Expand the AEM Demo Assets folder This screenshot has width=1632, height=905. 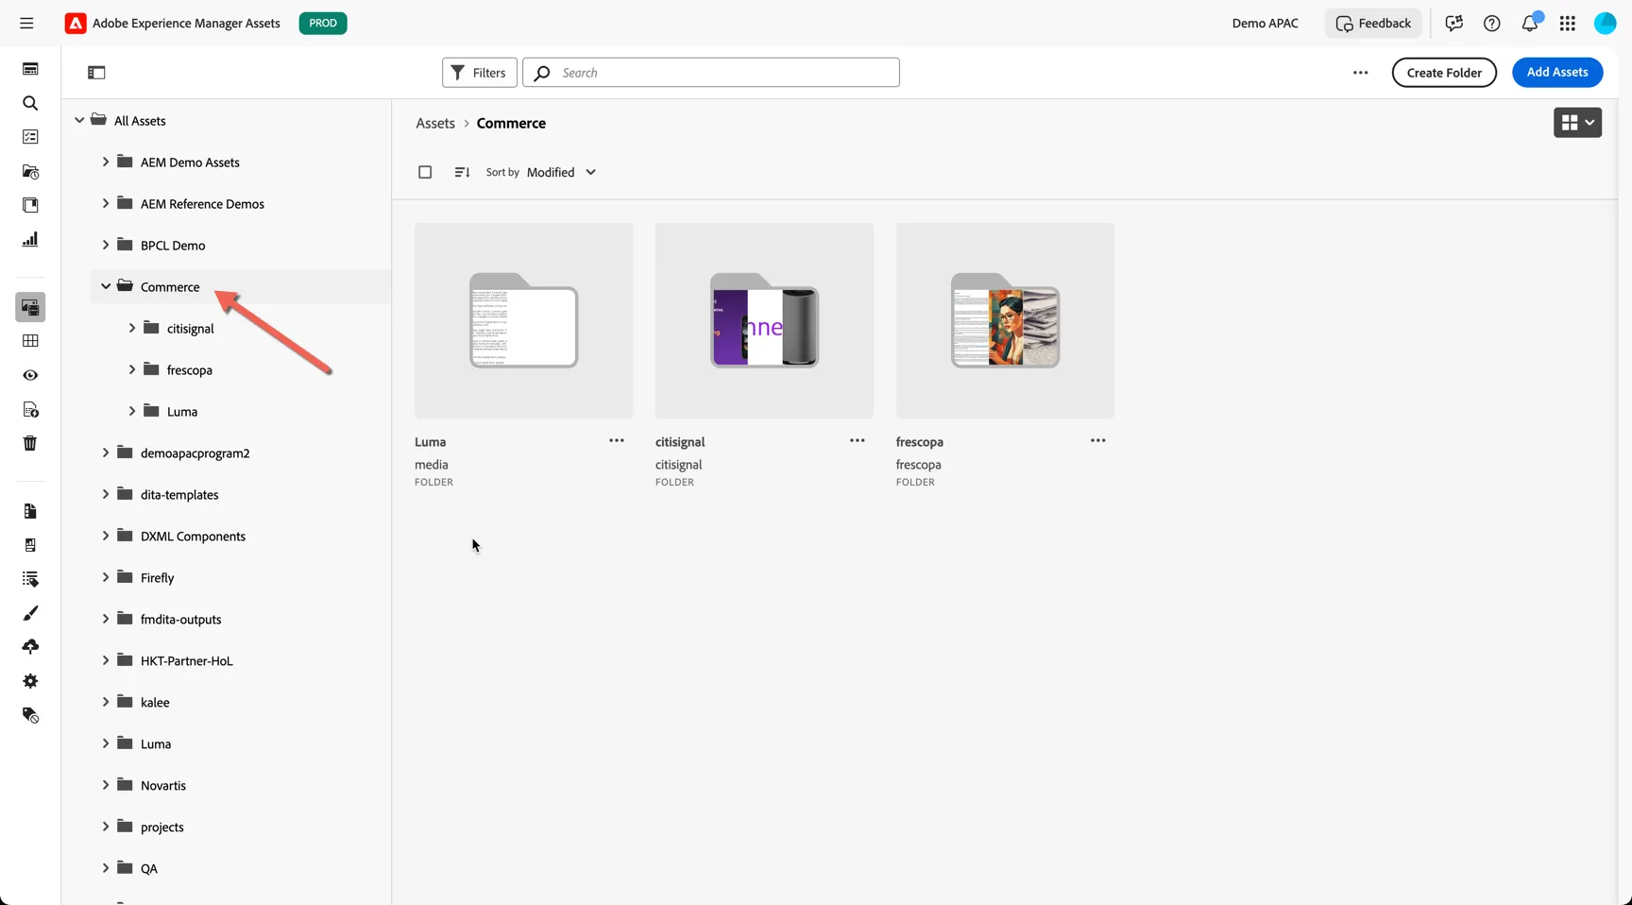tap(106, 162)
